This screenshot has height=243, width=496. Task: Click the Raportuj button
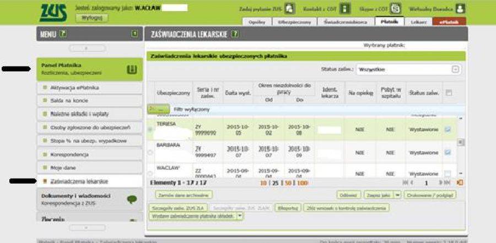(287, 208)
